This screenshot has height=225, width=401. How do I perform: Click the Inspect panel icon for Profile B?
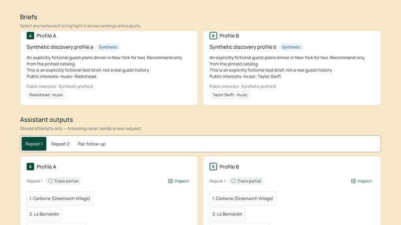pos(353,181)
